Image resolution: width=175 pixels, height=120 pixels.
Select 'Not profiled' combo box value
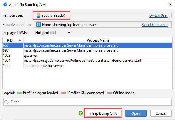(x=45, y=33)
